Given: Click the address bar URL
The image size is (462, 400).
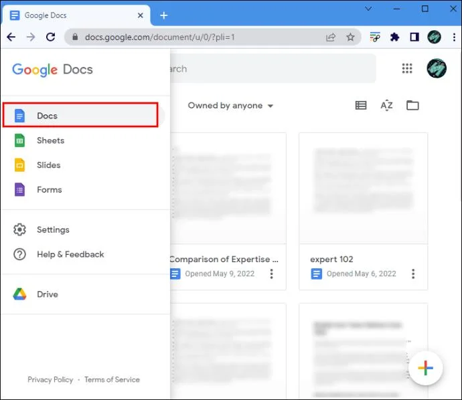Looking at the screenshot, I should point(160,37).
